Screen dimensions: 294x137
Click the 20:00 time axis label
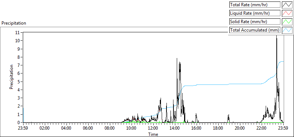point(240,129)
